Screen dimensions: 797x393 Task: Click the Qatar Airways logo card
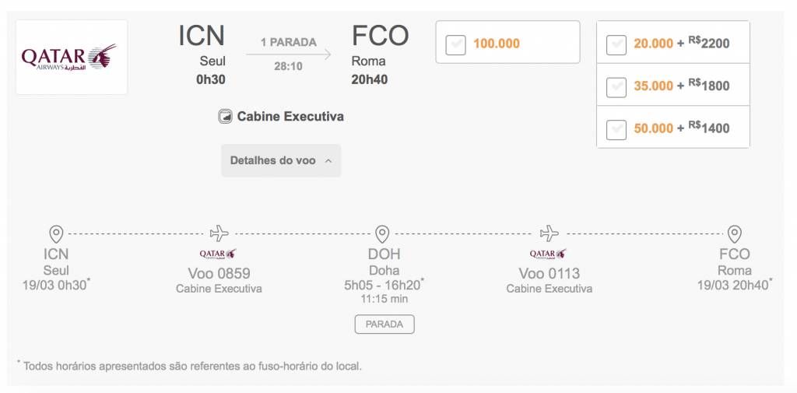pos(72,58)
